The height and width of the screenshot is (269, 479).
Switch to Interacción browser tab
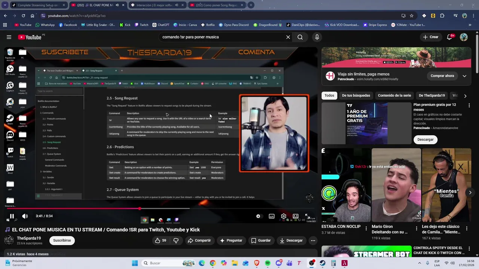pyautogui.click(x=158, y=5)
